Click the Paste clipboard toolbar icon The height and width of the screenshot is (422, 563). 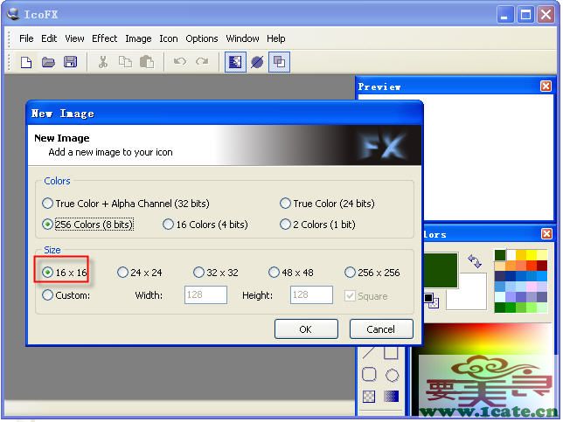tap(147, 62)
